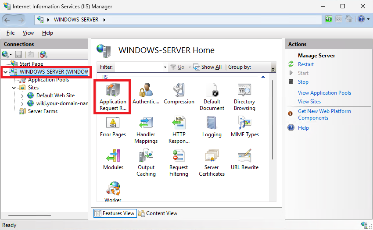This screenshot has height=230, width=373.
Task: Click the Restart server link
Action: (x=306, y=64)
